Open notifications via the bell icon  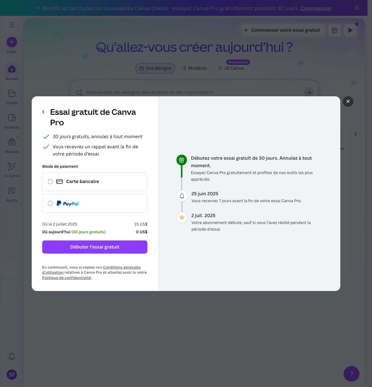coord(12,356)
